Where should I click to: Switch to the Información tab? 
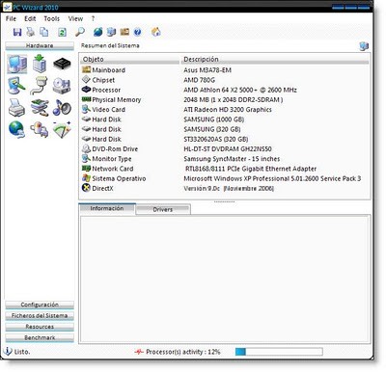(x=107, y=208)
